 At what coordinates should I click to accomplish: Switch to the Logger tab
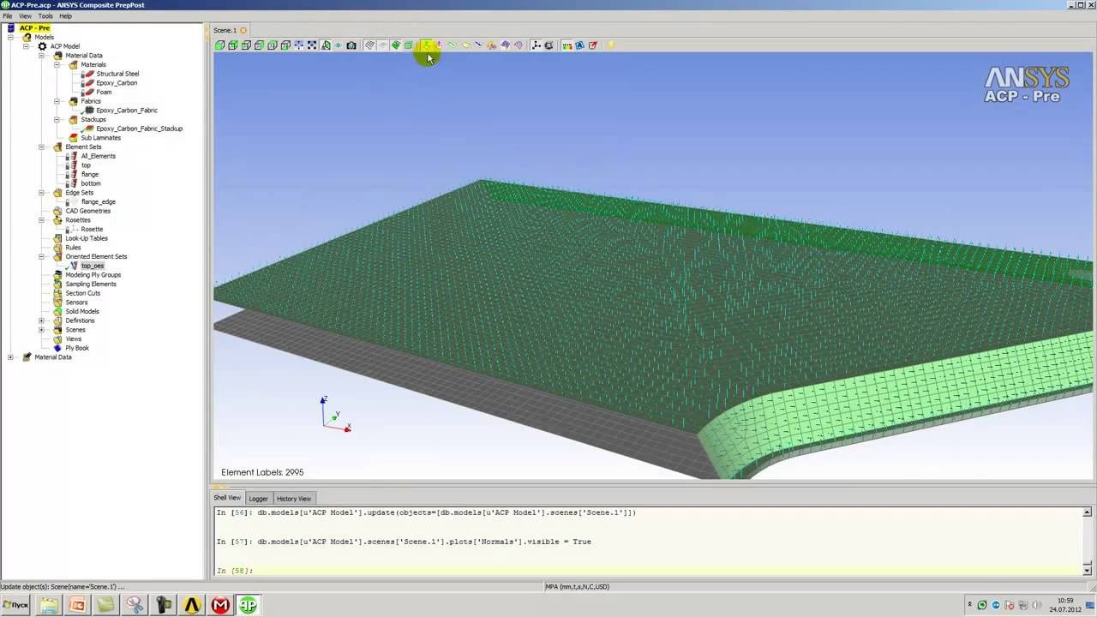[x=258, y=499]
